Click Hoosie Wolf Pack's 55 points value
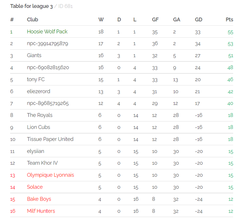Screen dimensions: 243x222 [x=230, y=32]
